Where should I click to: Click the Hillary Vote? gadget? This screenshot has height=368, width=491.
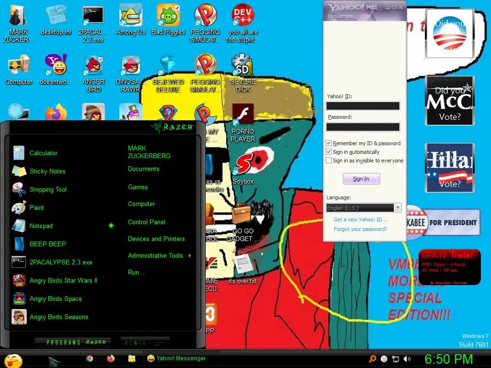coord(450,168)
